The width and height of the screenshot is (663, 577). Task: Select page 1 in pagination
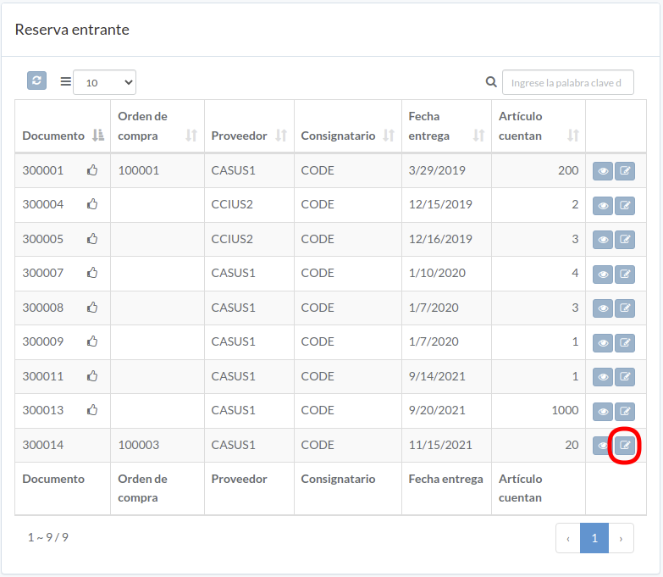coord(594,538)
